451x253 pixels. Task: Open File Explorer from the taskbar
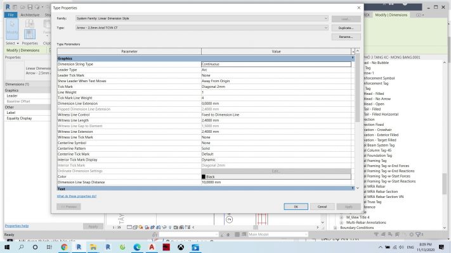pyautogui.click(x=93, y=247)
